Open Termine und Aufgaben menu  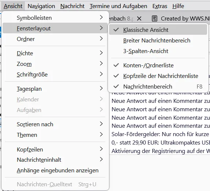(x=119, y=6)
